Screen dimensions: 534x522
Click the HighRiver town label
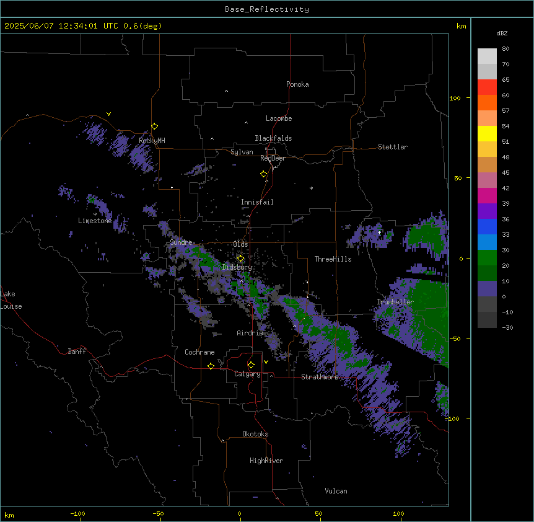point(266,461)
